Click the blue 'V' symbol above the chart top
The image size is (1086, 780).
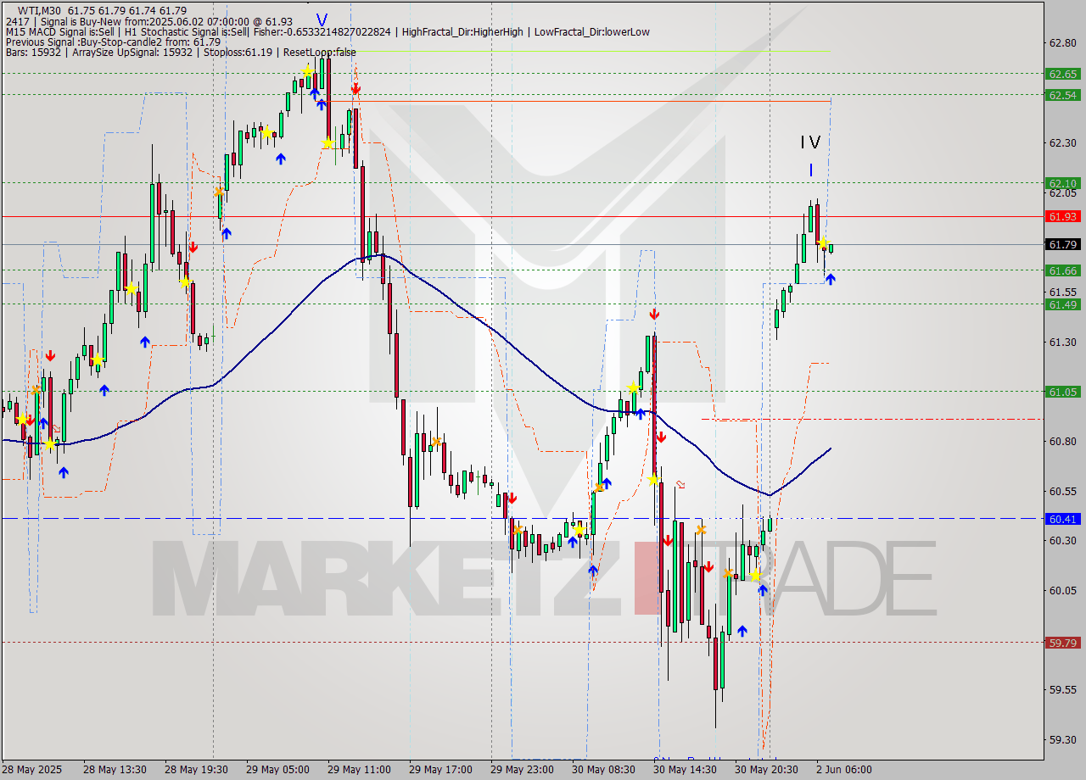point(322,19)
